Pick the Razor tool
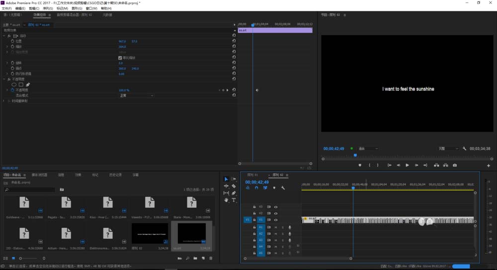This screenshot has width=497, height=270. 234,186
